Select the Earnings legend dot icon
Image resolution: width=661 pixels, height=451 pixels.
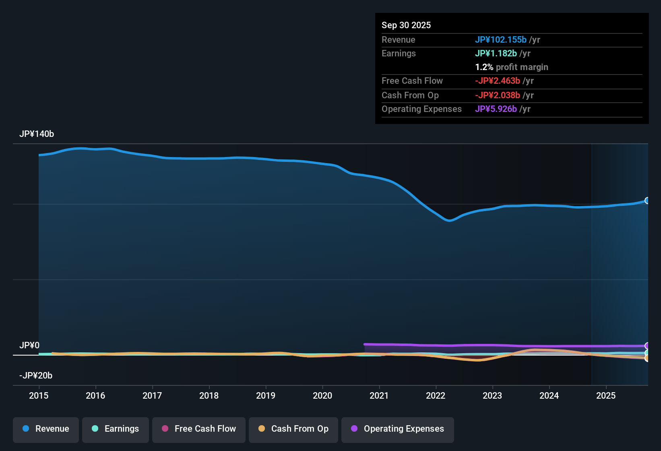95,429
